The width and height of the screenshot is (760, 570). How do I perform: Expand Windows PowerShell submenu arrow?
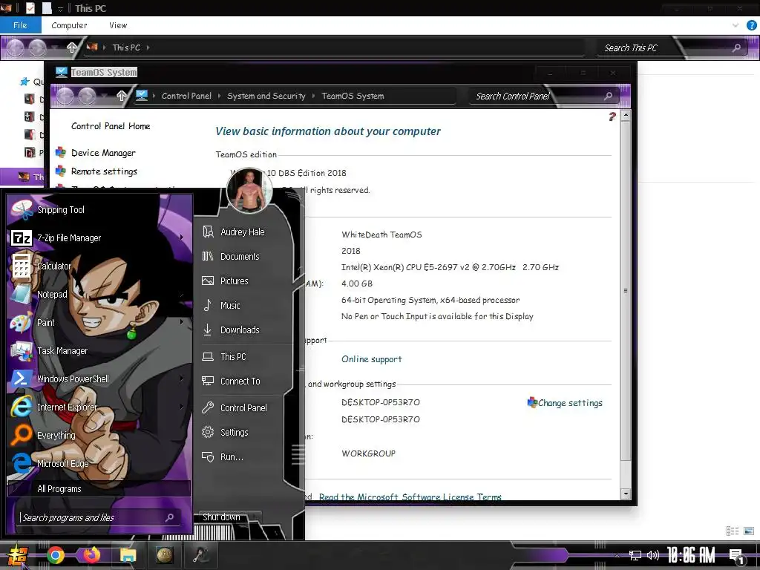(182, 378)
